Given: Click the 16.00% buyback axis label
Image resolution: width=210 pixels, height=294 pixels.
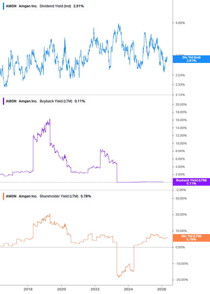Looking at the screenshot, I should click(x=181, y=120).
